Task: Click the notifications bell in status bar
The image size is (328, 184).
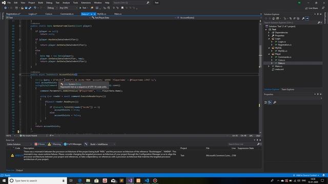Action: tap(323, 175)
